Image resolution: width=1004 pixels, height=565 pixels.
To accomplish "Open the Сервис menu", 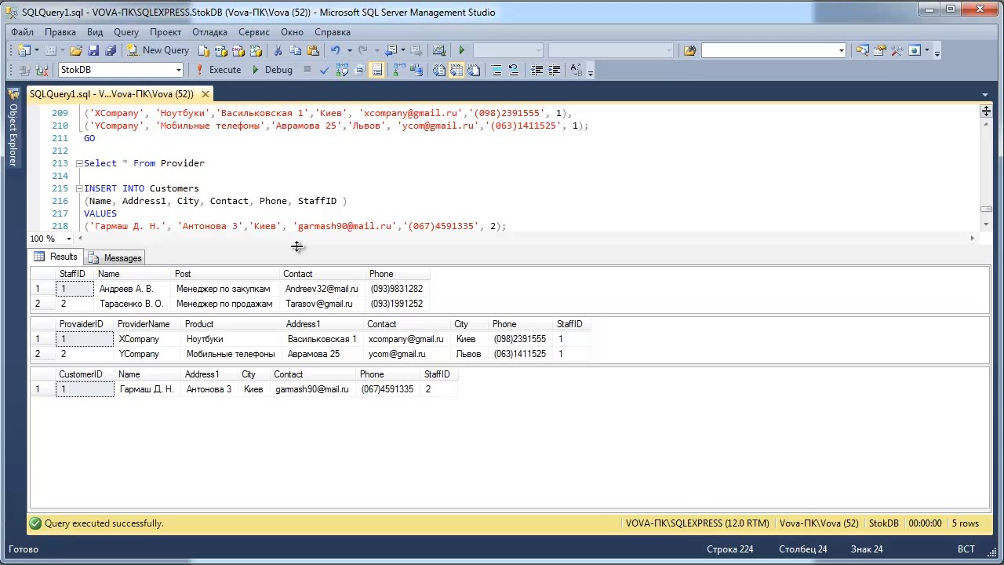I will [x=254, y=32].
